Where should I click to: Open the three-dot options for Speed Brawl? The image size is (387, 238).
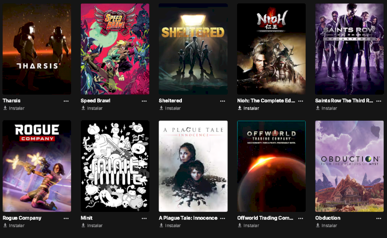coord(144,101)
